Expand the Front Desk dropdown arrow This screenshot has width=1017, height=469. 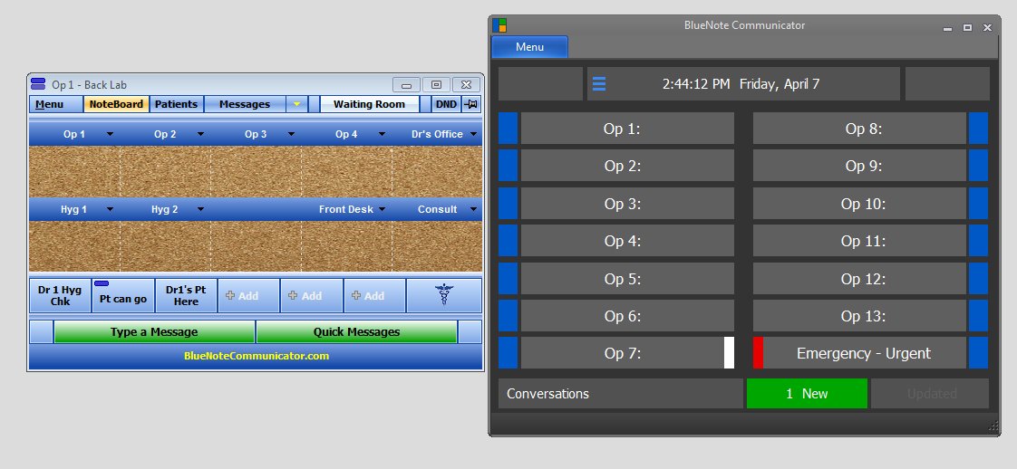[x=382, y=209]
